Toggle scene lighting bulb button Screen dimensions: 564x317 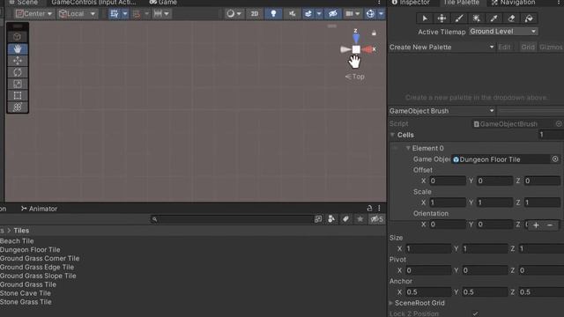click(273, 14)
